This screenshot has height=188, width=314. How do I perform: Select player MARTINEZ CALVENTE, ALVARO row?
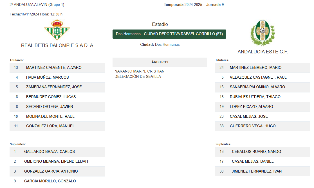click(57, 68)
